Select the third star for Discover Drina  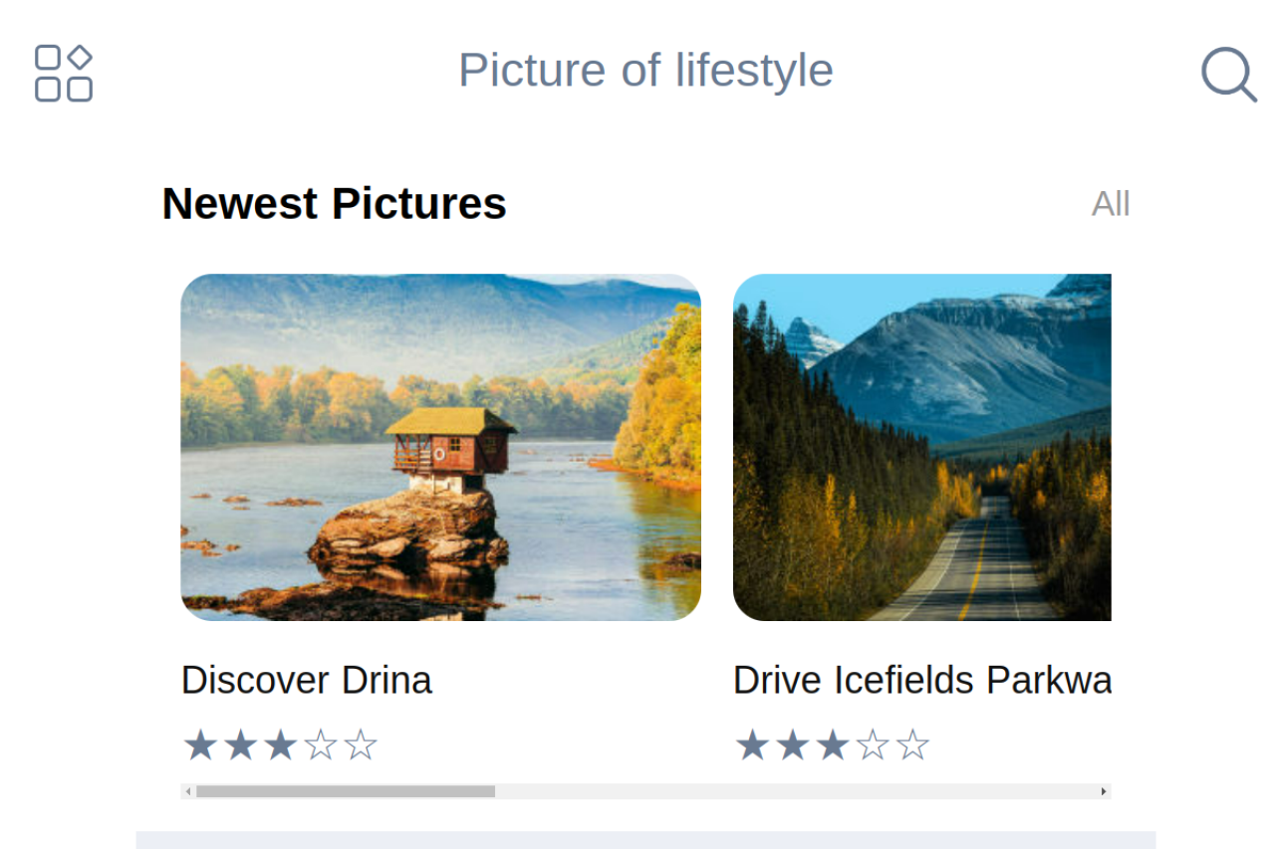click(x=280, y=744)
